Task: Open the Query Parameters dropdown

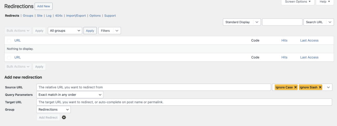Action: [70, 95]
